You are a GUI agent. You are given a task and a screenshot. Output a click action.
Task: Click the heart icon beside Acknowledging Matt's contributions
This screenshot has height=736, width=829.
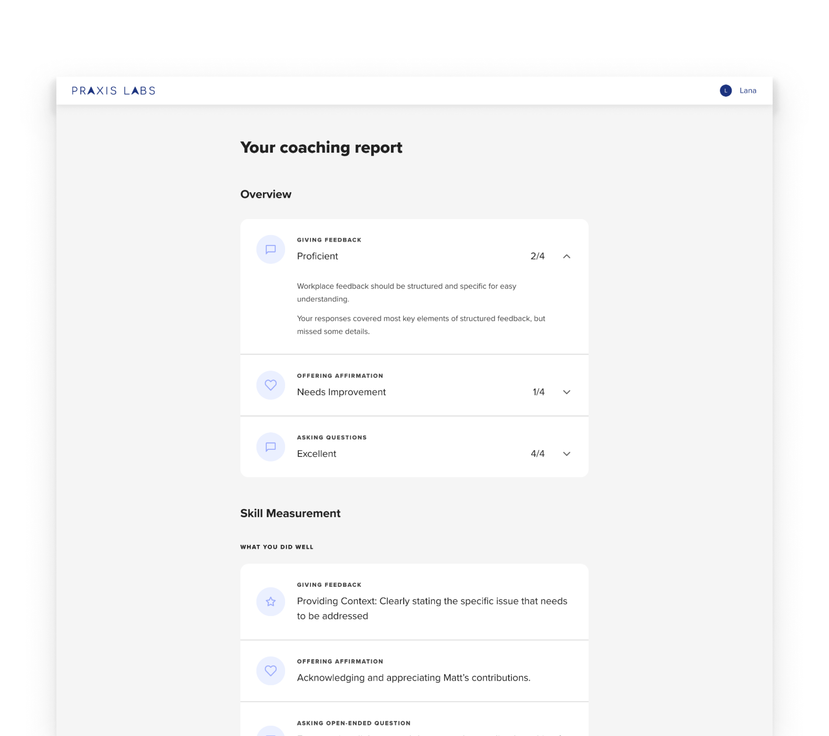pos(270,670)
